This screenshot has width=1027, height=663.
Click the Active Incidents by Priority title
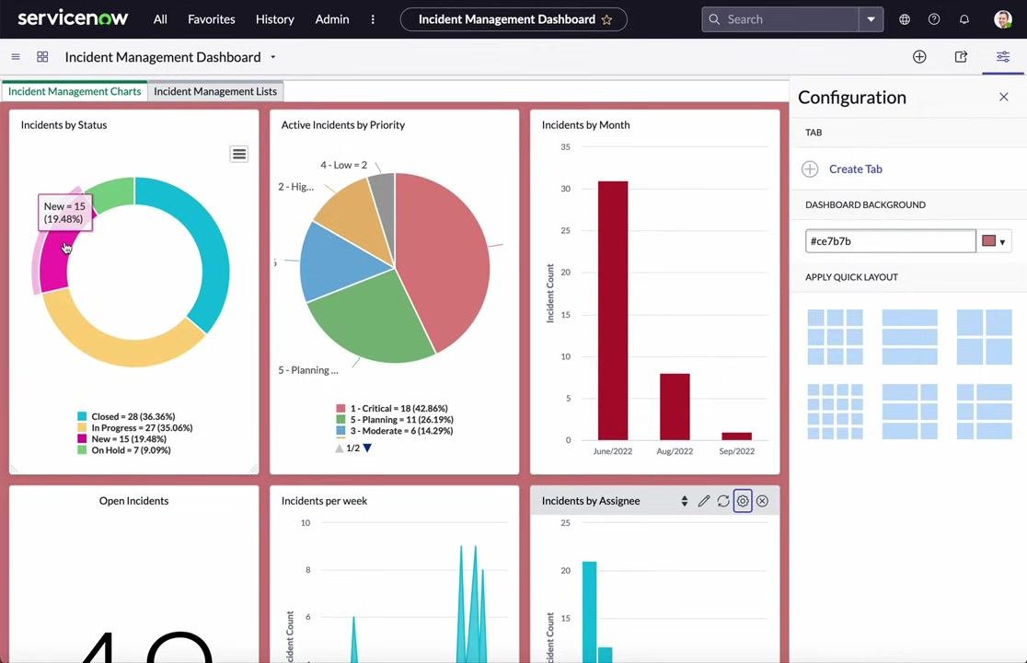[x=343, y=125]
